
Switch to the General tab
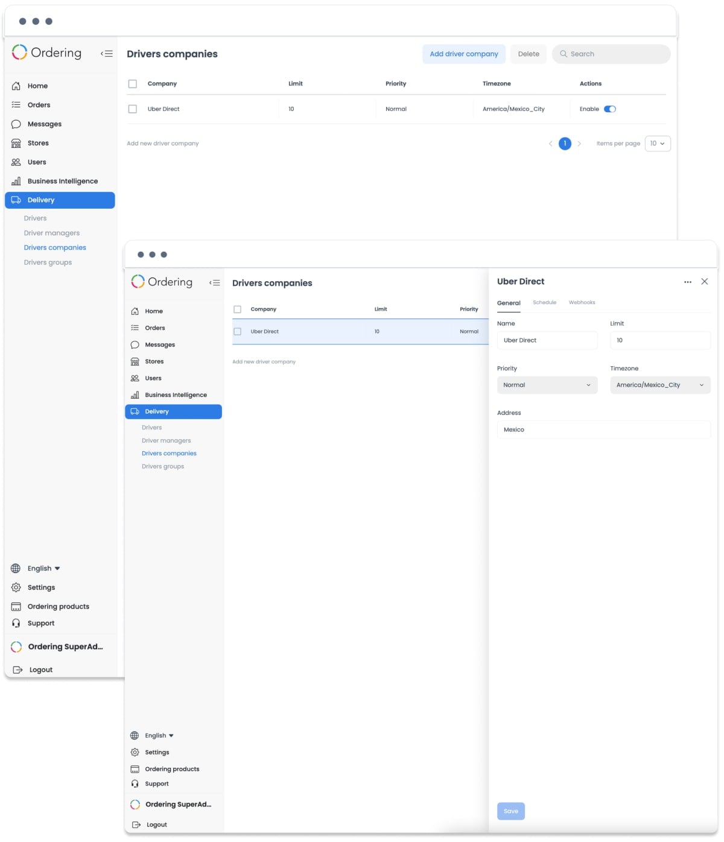(509, 303)
